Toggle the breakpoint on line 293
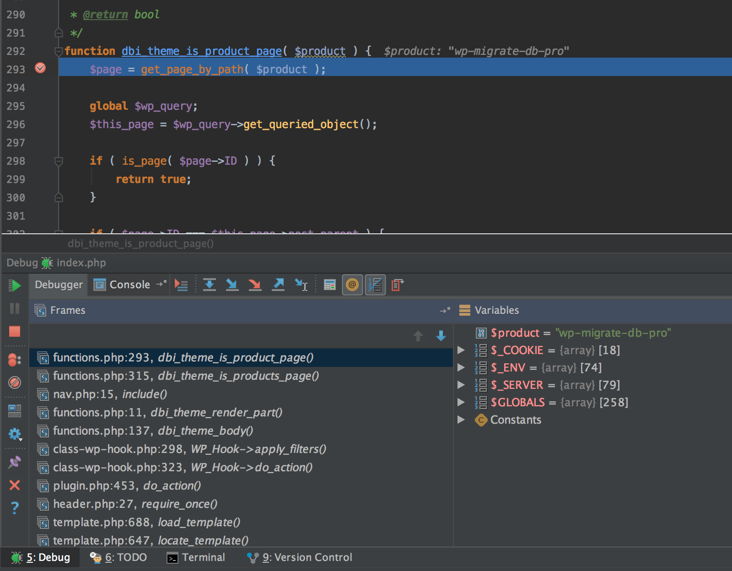Screen dimensions: 732x571 [40, 68]
